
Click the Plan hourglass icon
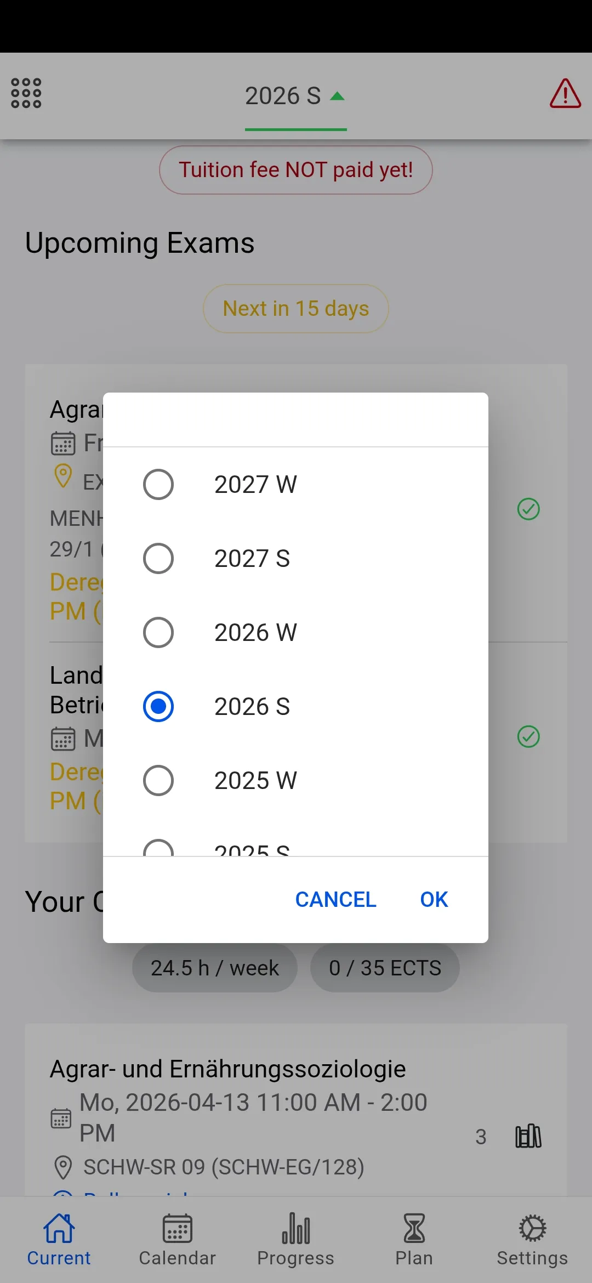click(x=414, y=1228)
